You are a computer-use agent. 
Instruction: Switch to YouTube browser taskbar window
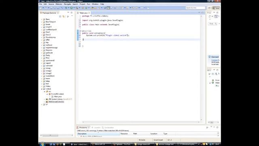point(123,144)
